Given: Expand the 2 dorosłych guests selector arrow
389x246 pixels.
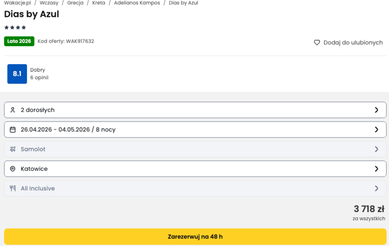Looking at the screenshot, I should (x=376, y=110).
